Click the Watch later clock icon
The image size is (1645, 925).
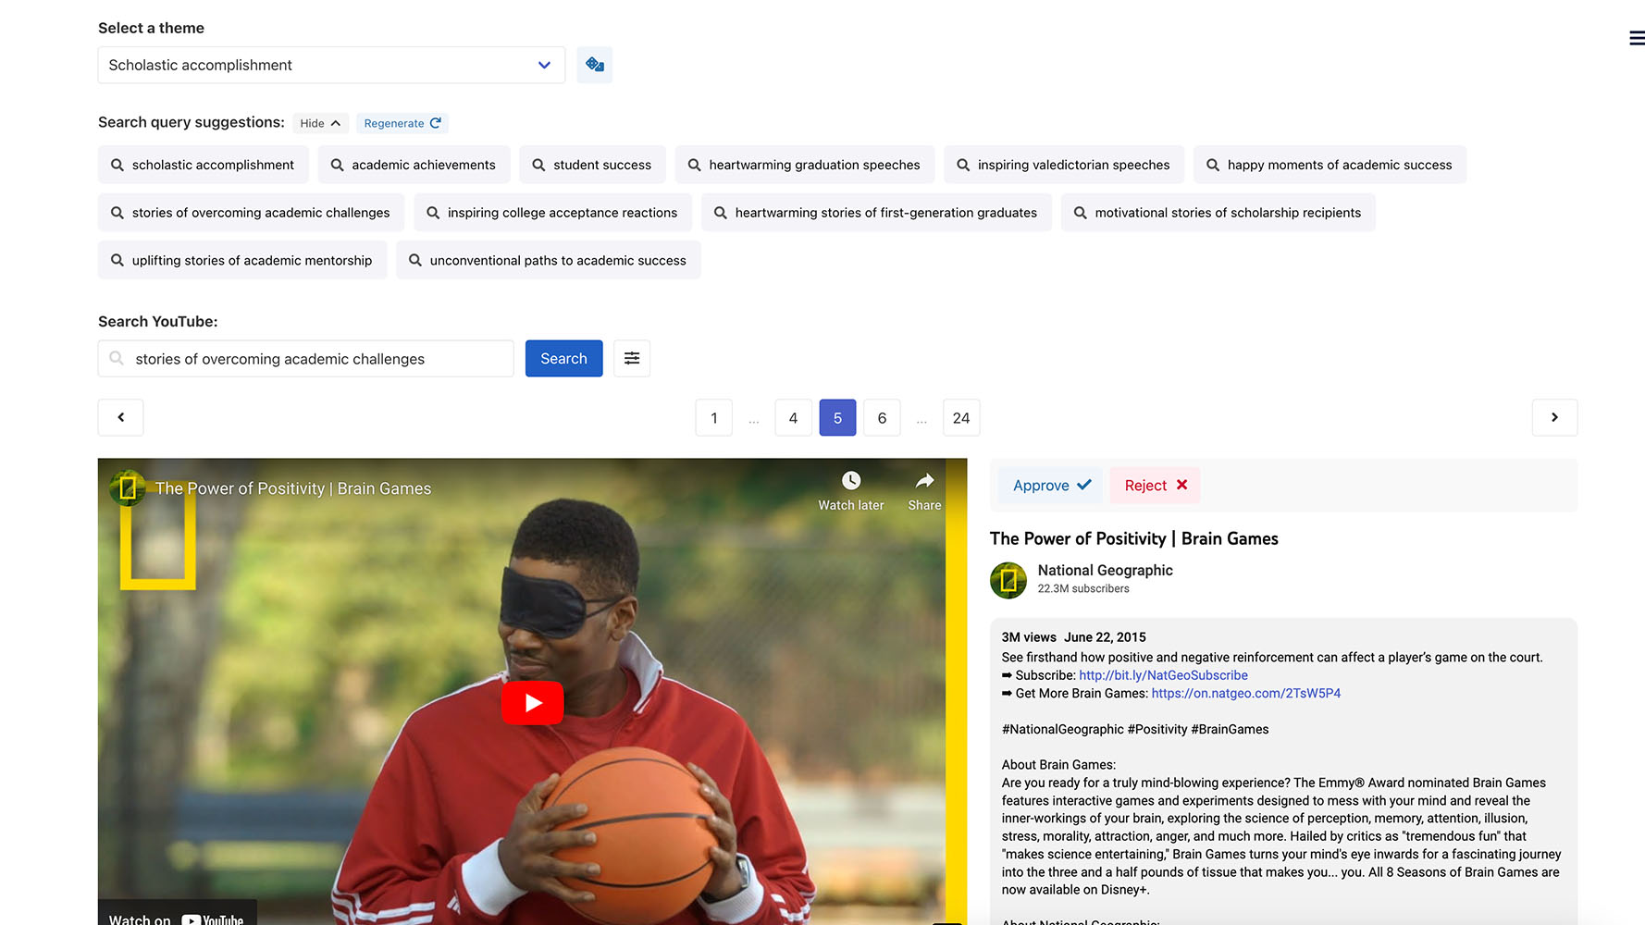(x=850, y=481)
